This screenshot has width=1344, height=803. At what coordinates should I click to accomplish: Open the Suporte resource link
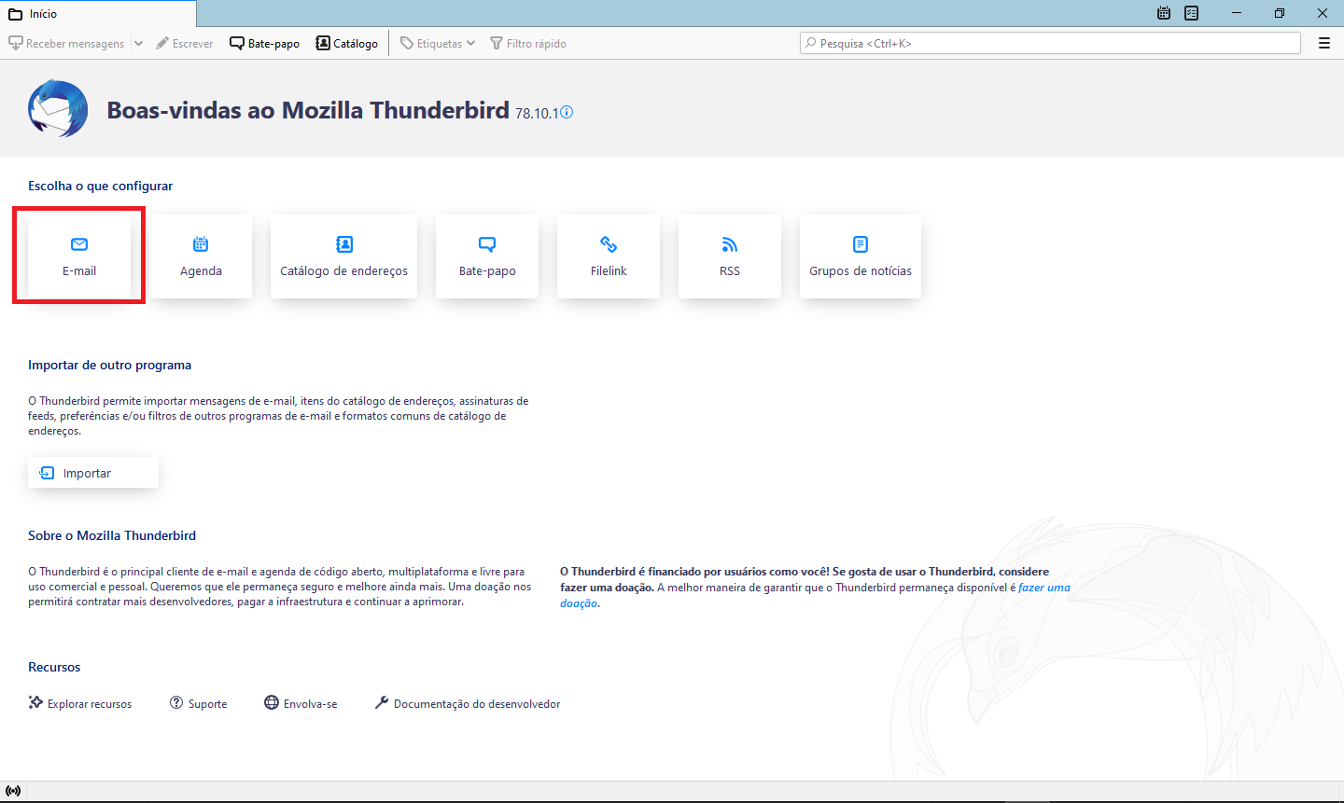point(199,704)
